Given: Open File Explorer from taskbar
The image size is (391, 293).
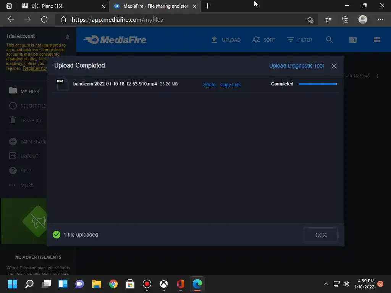Looking at the screenshot, I should [97, 284].
